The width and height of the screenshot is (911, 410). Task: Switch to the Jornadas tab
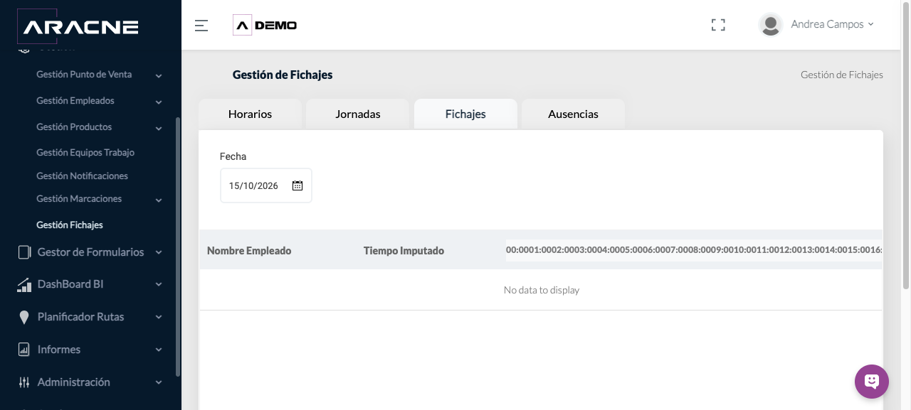point(358,114)
